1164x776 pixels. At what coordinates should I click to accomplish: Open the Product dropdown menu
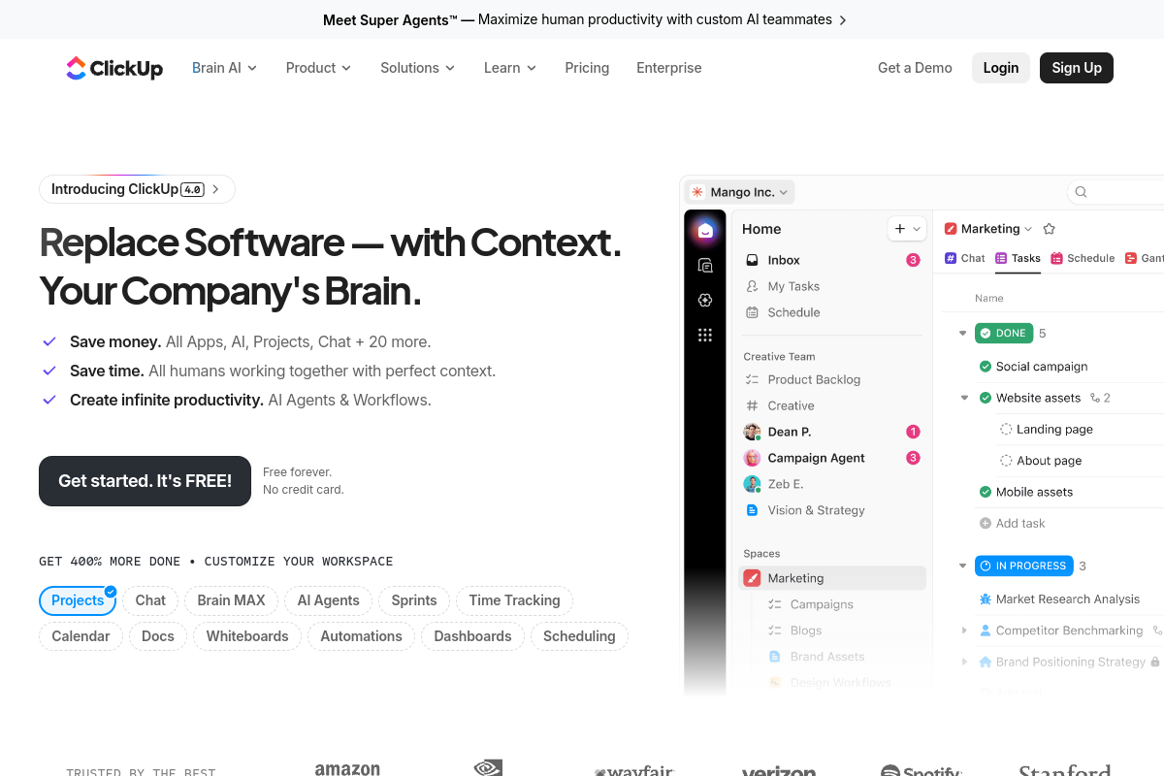click(318, 68)
